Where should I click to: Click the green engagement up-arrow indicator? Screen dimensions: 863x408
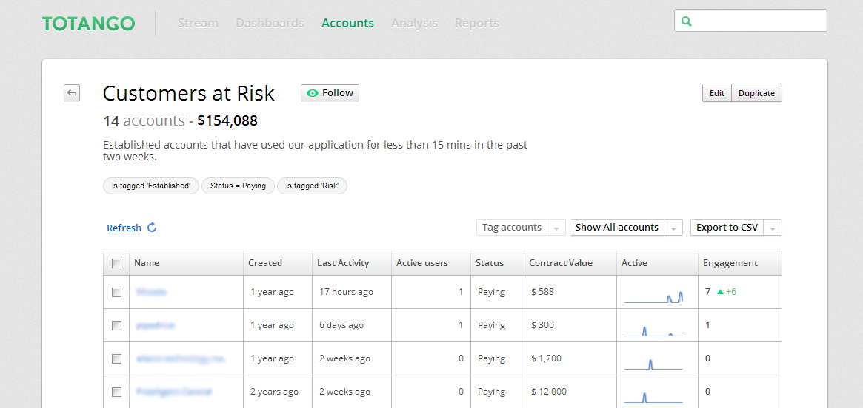tap(719, 292)
